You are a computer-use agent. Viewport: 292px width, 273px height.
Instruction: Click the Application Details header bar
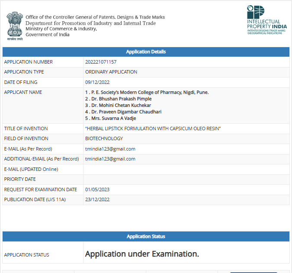tap(146, 52)
